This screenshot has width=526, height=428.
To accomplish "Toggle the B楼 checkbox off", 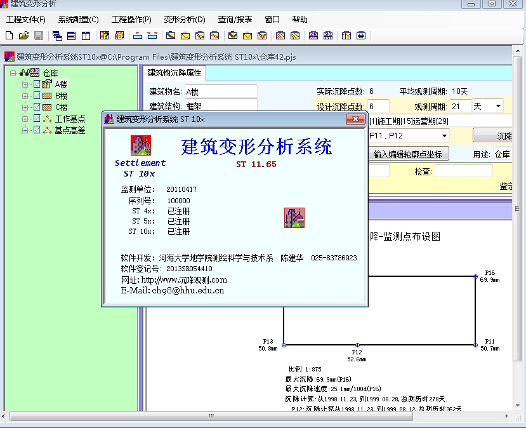I will [36, 95].
